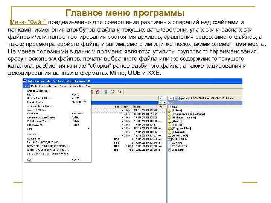Viewport: 271px width, 203px height.
Task: Select the folder icon below [Program Files]
Action: [170, 132]
